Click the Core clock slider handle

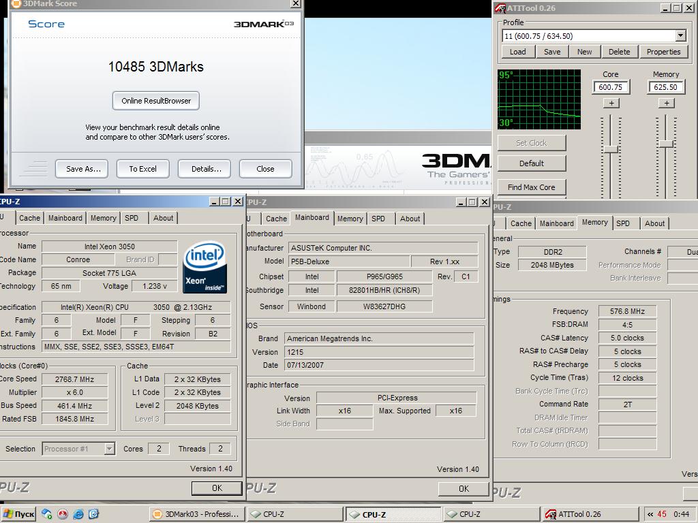pyautogui.click(x=611, y=149)
